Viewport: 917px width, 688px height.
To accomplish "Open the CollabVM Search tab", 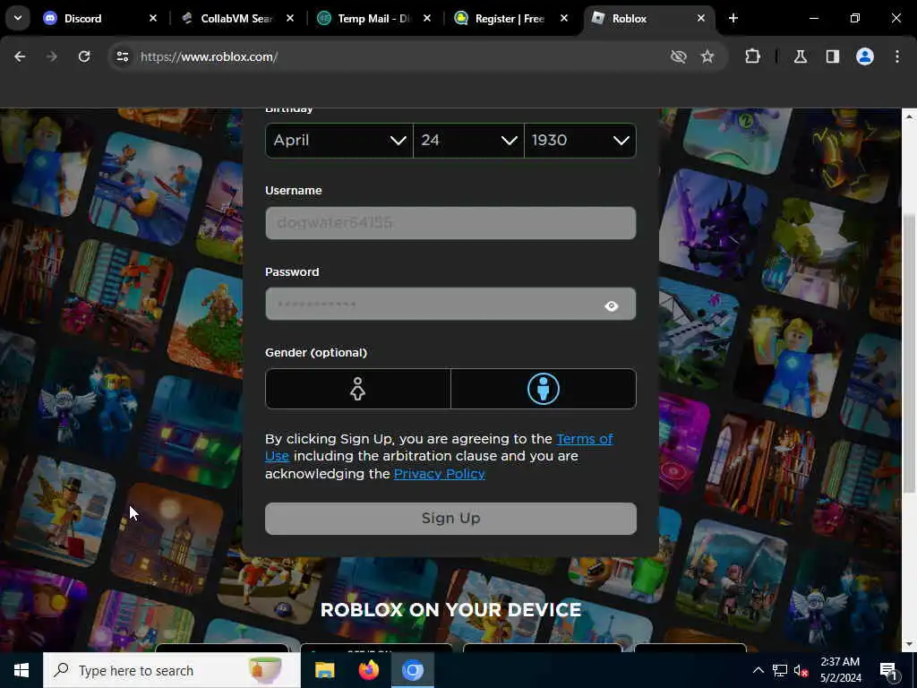I will click(236, 18).
